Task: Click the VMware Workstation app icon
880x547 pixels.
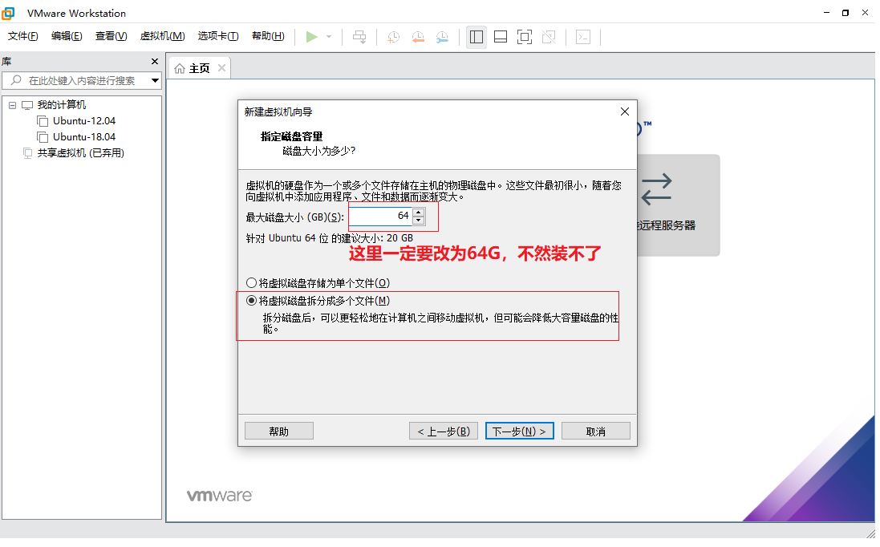Action: (x=8, y=12)
